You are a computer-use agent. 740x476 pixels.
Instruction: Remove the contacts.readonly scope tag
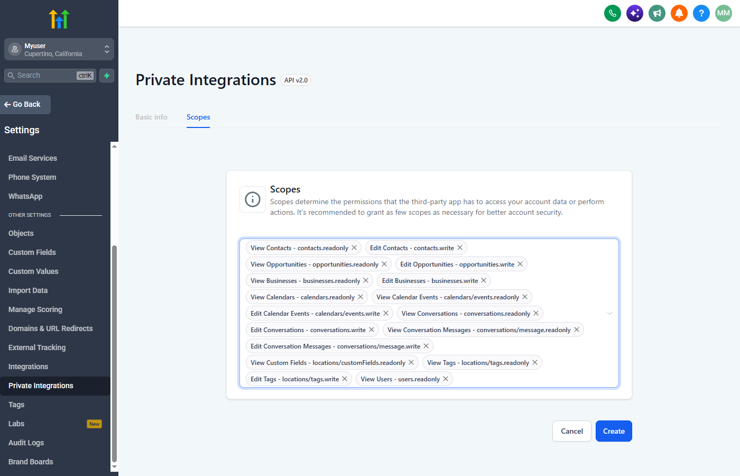coord(354,248)
